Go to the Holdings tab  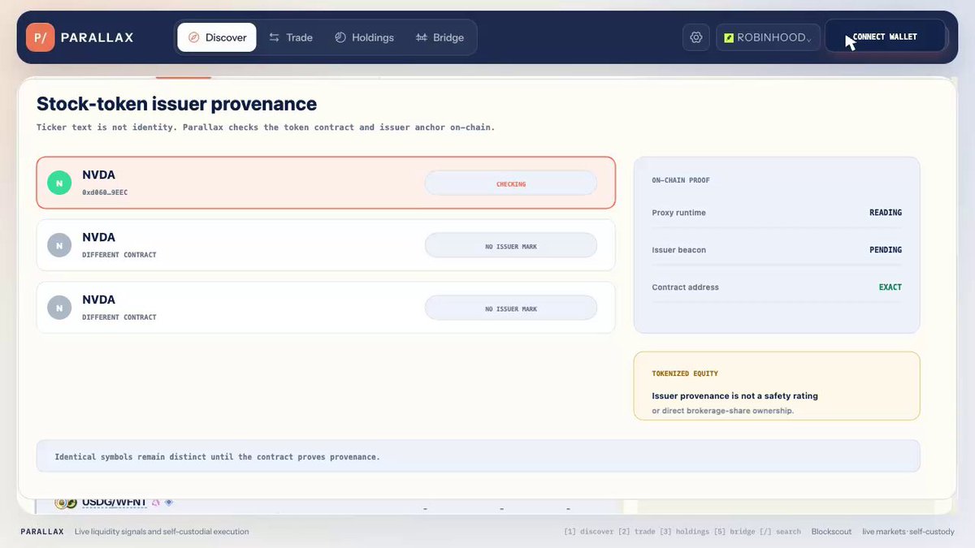coord(364,37)
